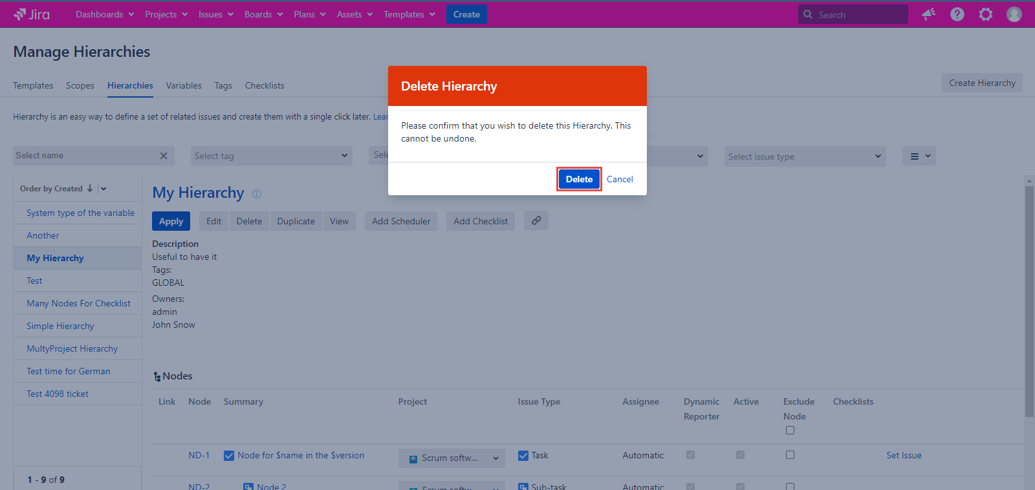
Task: Open the user profile avatar
Action: click(1014, 14)
